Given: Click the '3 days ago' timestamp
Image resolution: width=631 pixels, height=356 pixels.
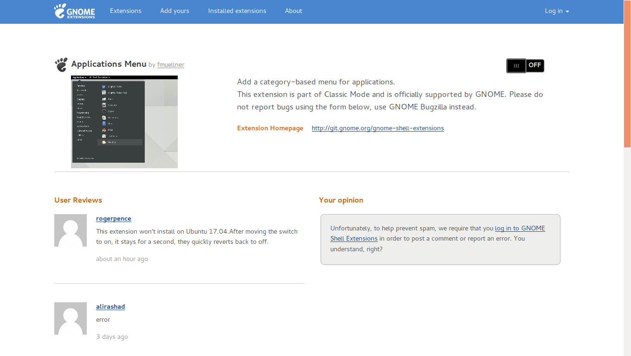Looking at the screenshot, I should [x=112, y=337].
